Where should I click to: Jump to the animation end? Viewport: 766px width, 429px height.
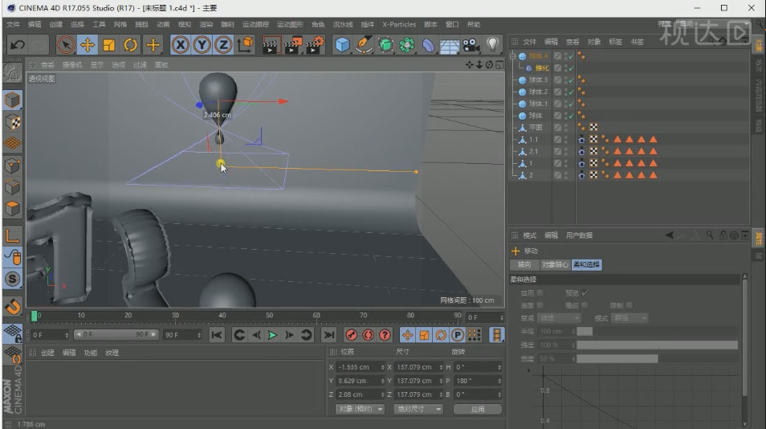click(x=328, y=335)
